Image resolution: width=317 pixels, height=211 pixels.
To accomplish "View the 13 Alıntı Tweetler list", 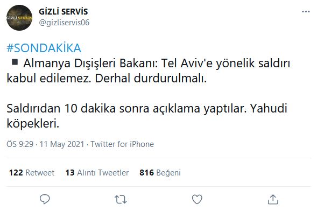I will pyautogui.click(x=97, y=173).
